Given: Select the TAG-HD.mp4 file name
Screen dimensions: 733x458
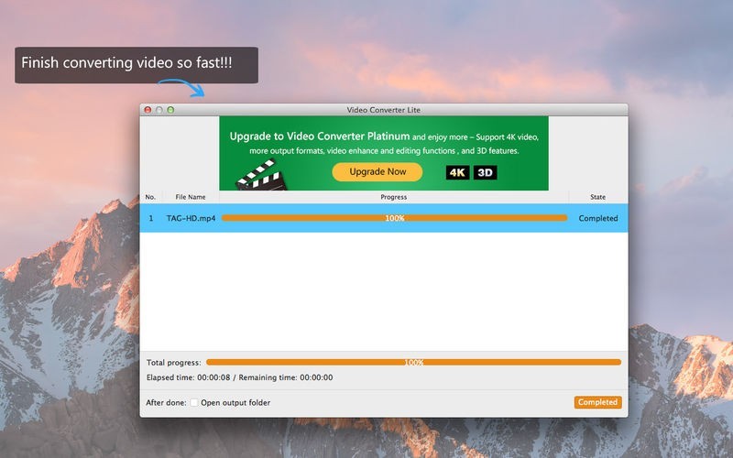Looking at the screenshot, I should coord(191,219).
